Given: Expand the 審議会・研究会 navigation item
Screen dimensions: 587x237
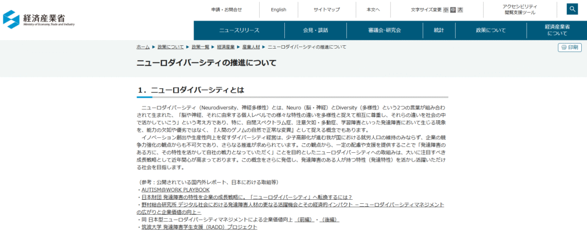Looking at the screenshot, I should point(385,30).
